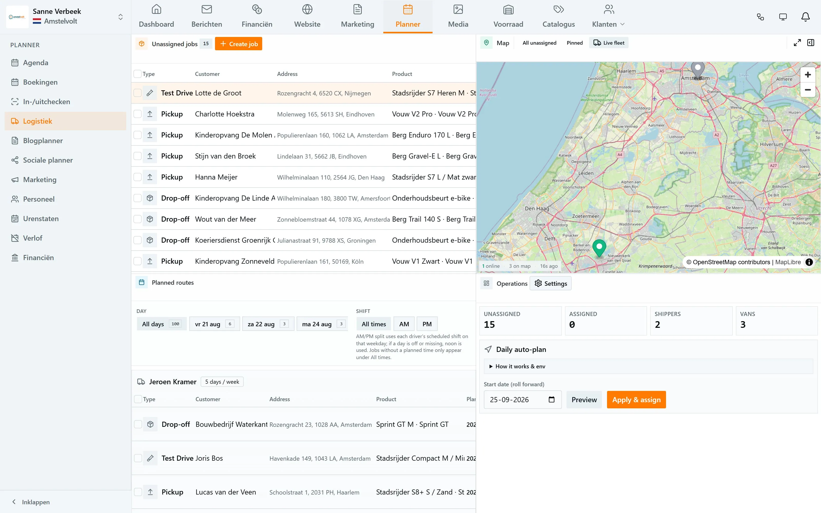
Task: Click the Unassigned jobs box icon
Action: point(141,44)
